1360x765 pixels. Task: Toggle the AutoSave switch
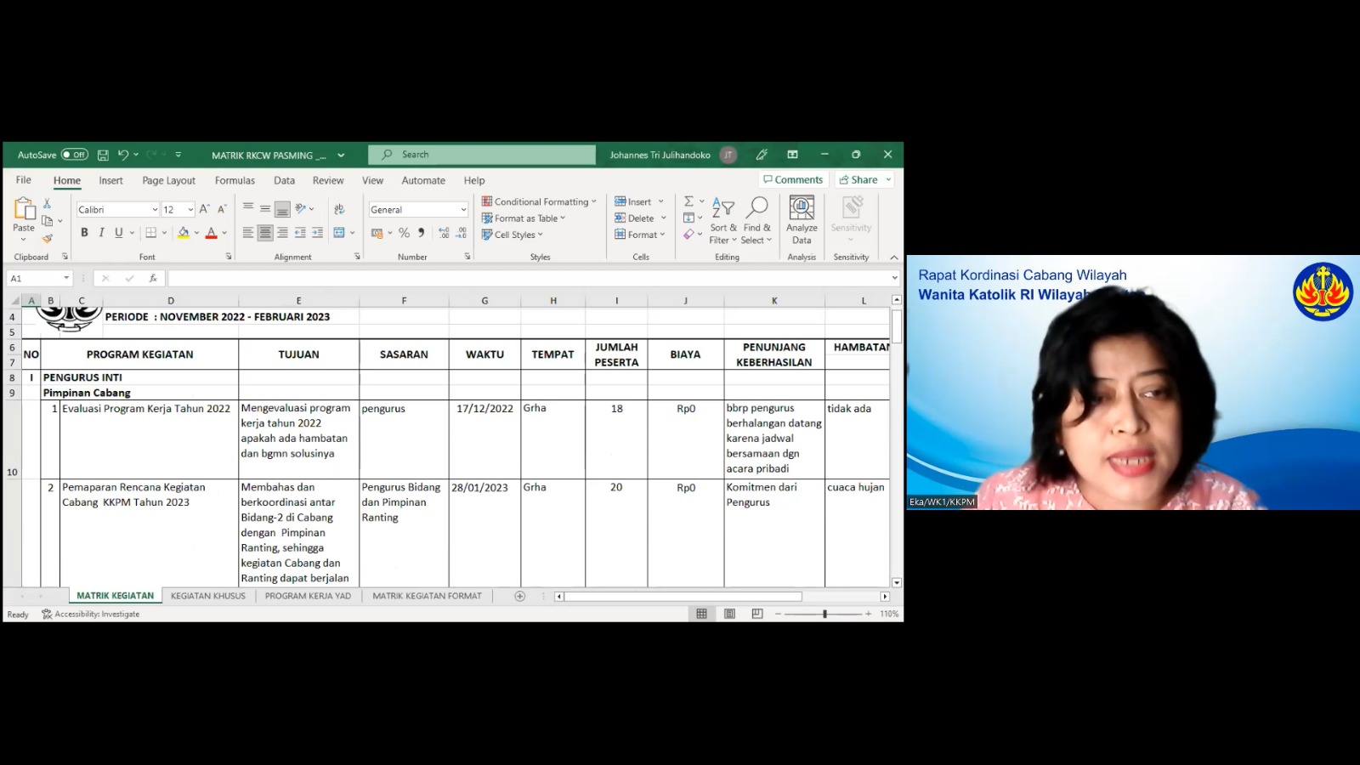pyautogui.click(x=75, y=155)
